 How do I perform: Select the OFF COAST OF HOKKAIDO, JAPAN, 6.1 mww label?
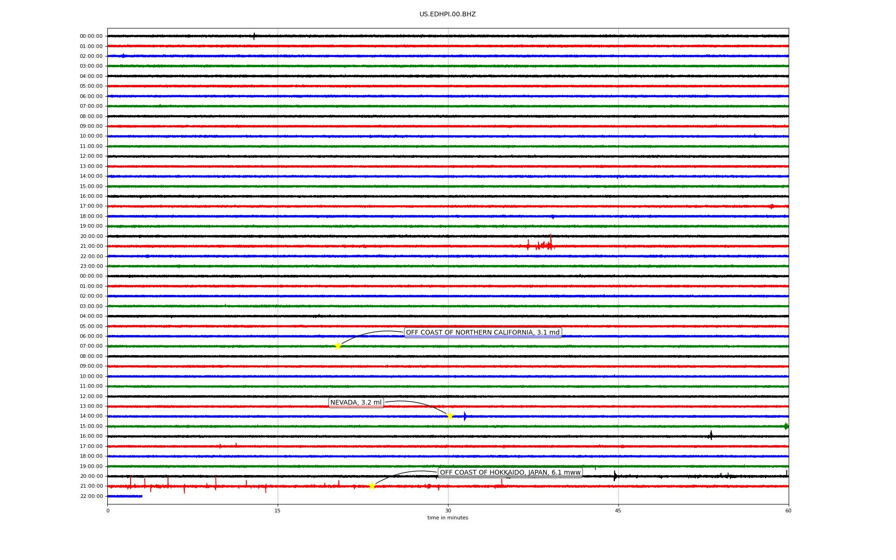[x=510, y=473]
